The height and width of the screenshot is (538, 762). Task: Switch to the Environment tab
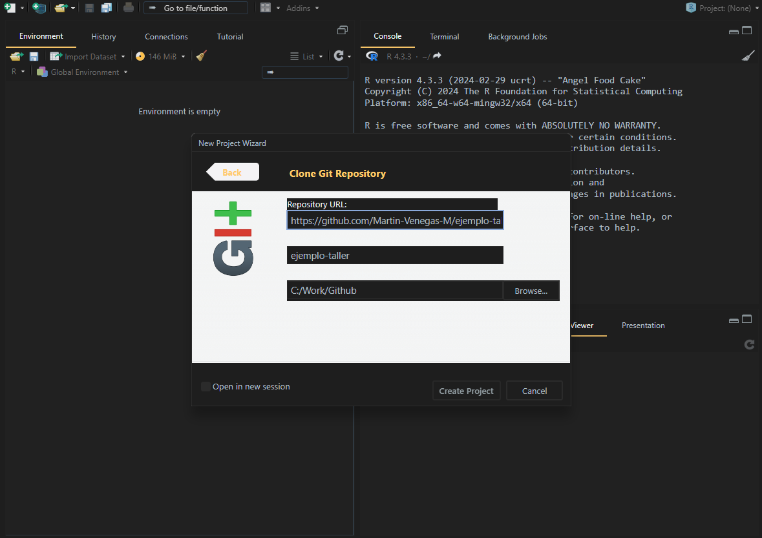pos(41,36)
